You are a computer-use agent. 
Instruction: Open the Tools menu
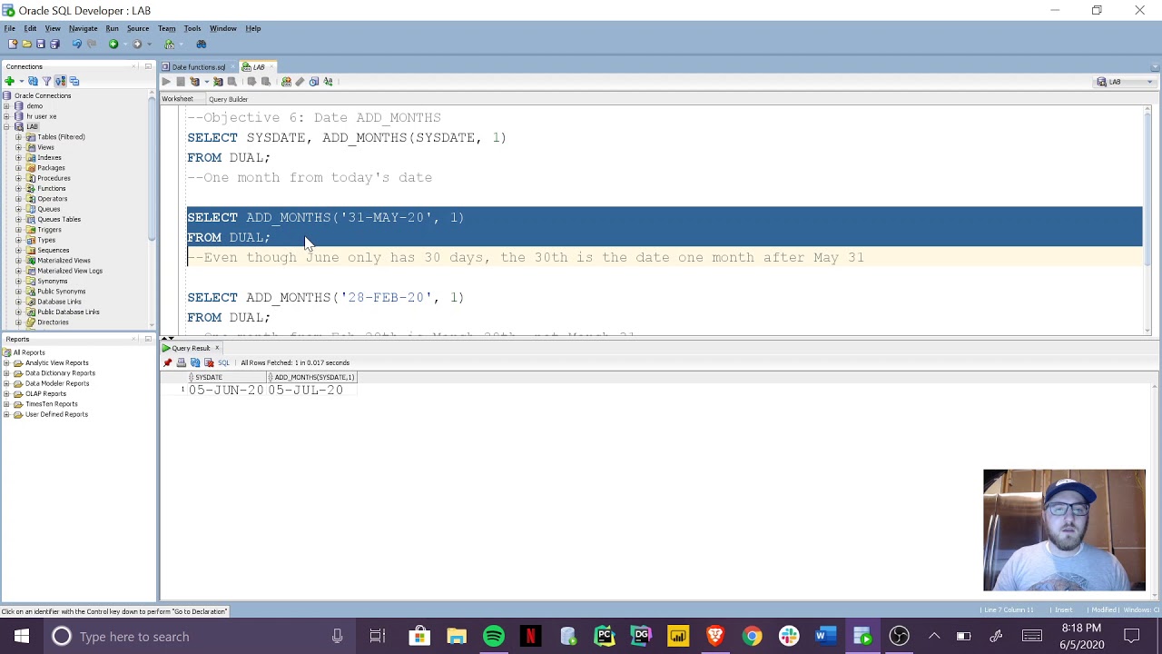pos(192,28)
